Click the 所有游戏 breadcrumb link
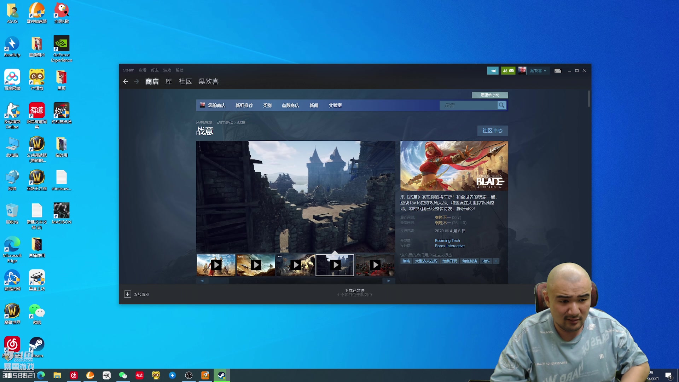This screenshot has width=679, height=382. (x=204, y=122)
